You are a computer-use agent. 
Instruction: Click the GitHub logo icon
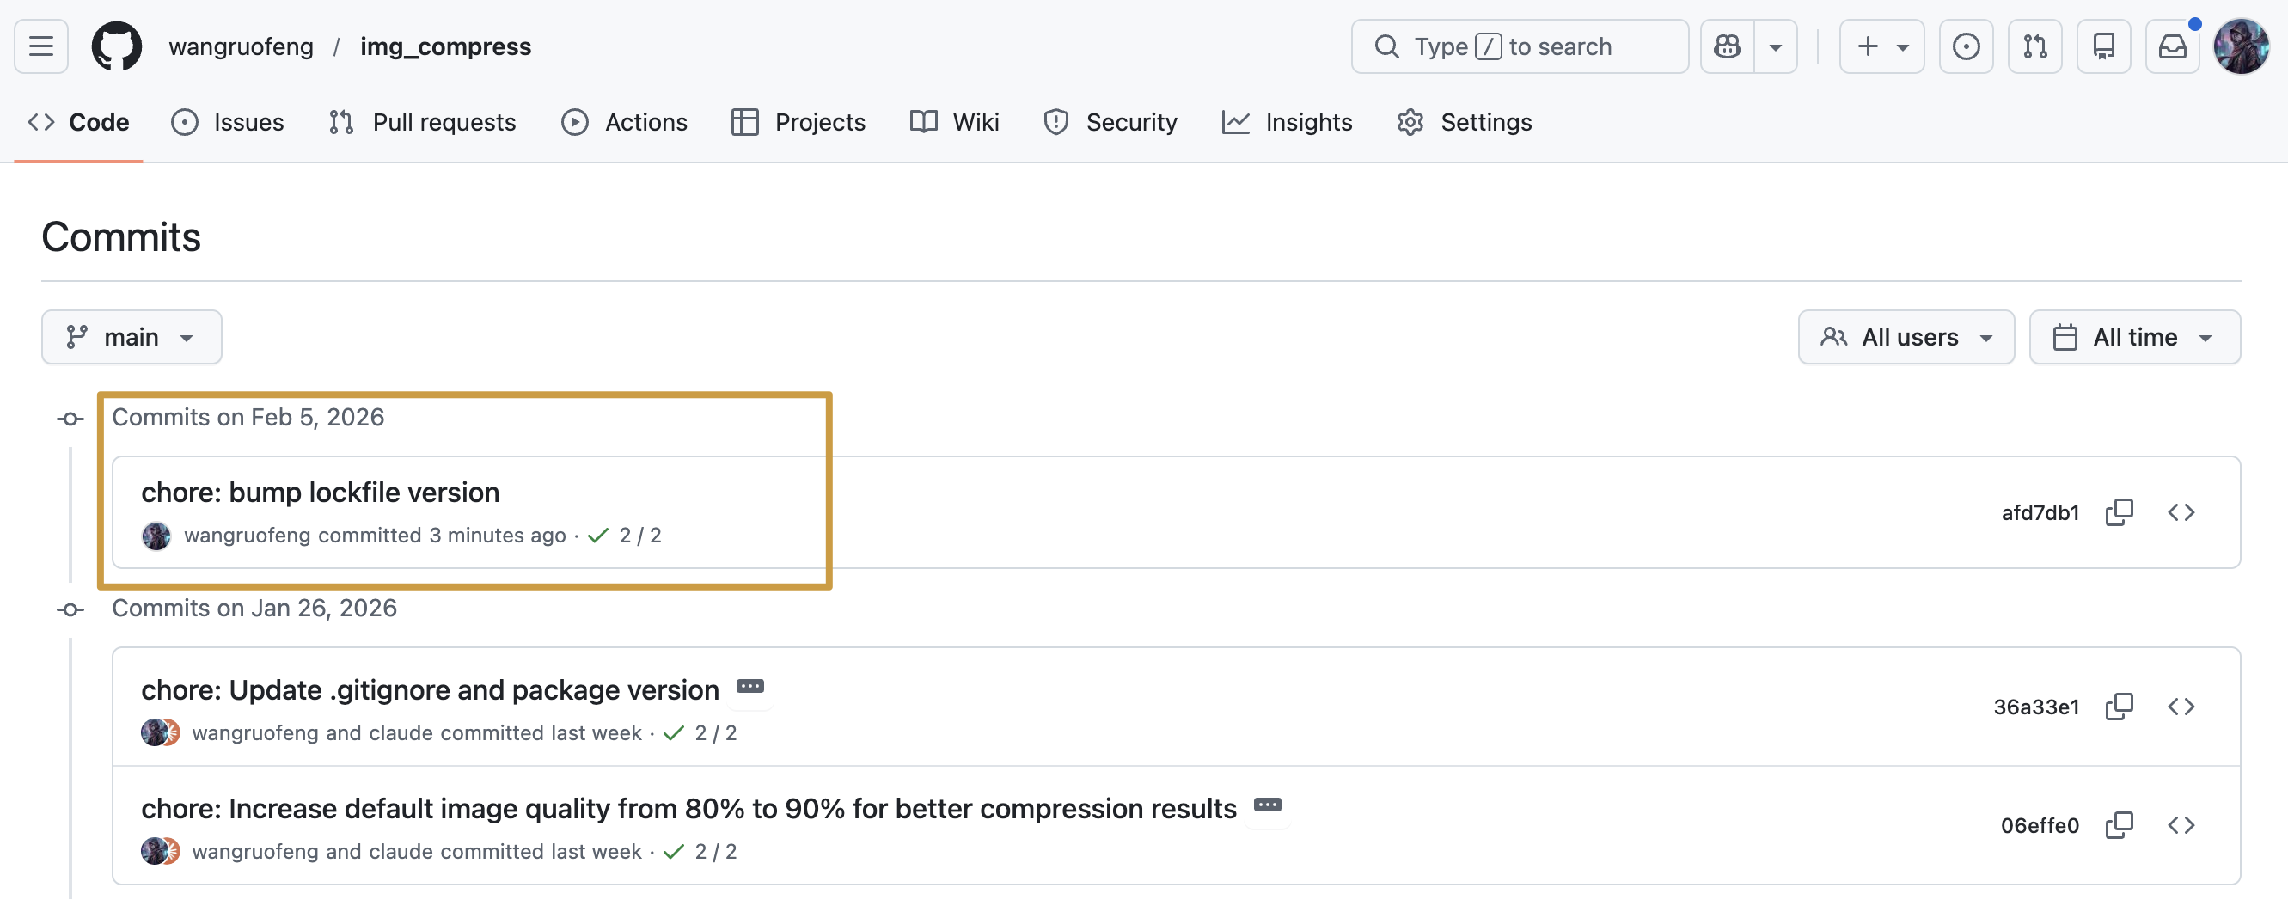point(116,46)
